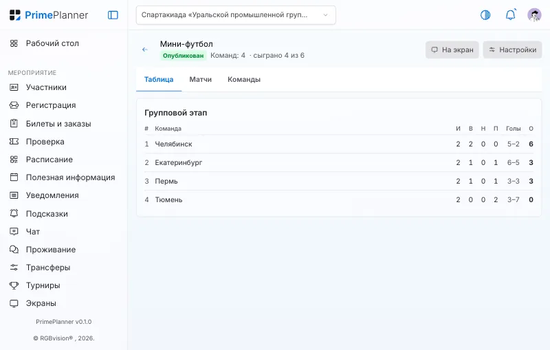550x350 pixels.
Task: Open the user avatar profile menu
Action: (534, 15)
